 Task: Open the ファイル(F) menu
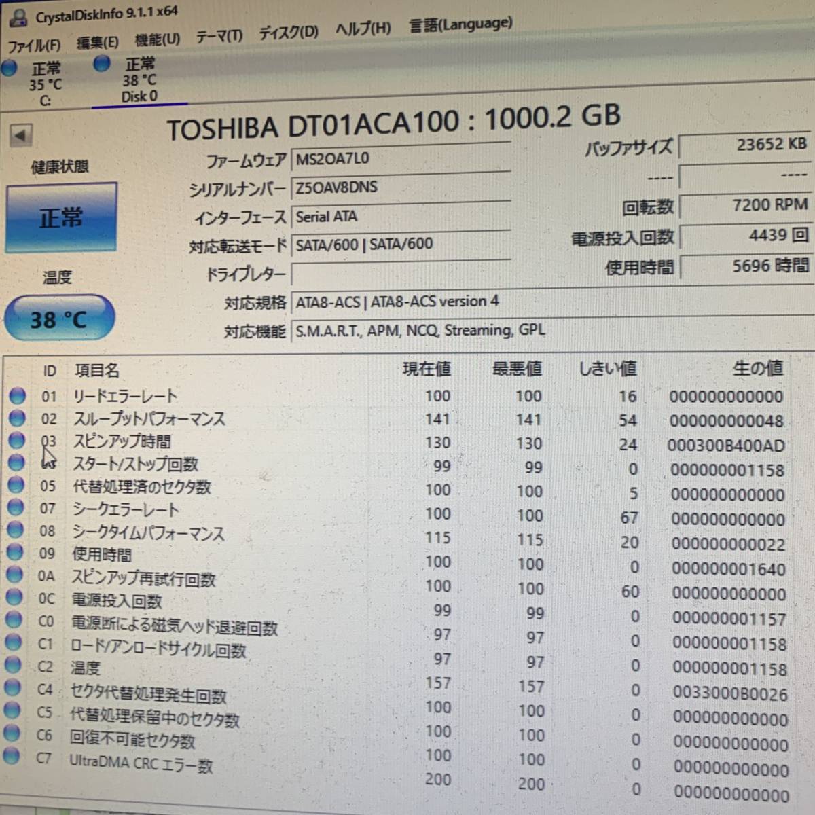pos(34,46)
